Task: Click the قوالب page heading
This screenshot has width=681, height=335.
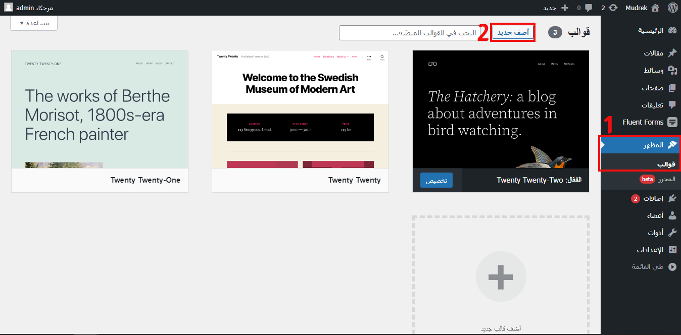Action: point(579,32)
